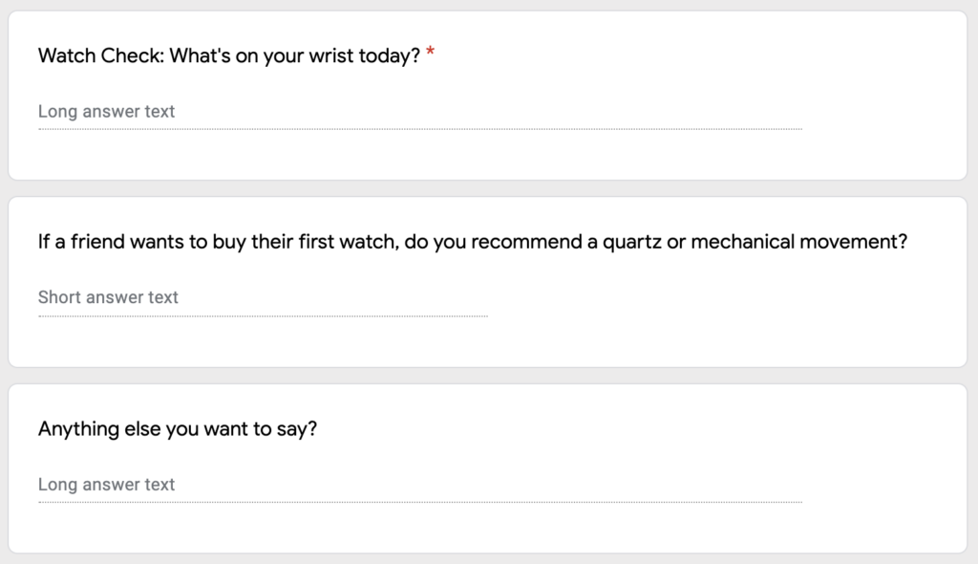This screenshot has width=978, height=564.
Task: Click the red required asterisk
Action: coord(431,53)
